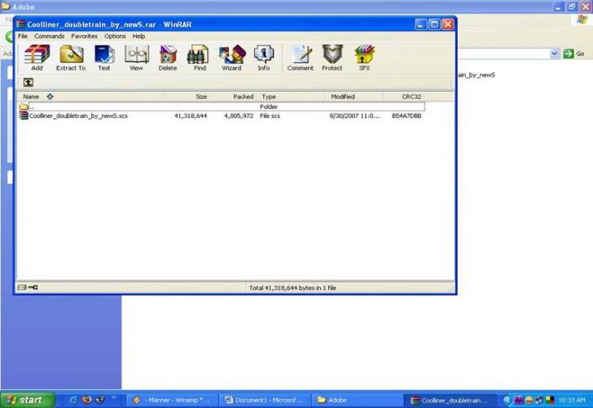Run Test on archived files
The width and height of the screenshot is (593, 408).
(104, 57)
